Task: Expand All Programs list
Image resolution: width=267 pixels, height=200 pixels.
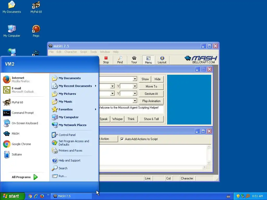Action: pos(25,177)
